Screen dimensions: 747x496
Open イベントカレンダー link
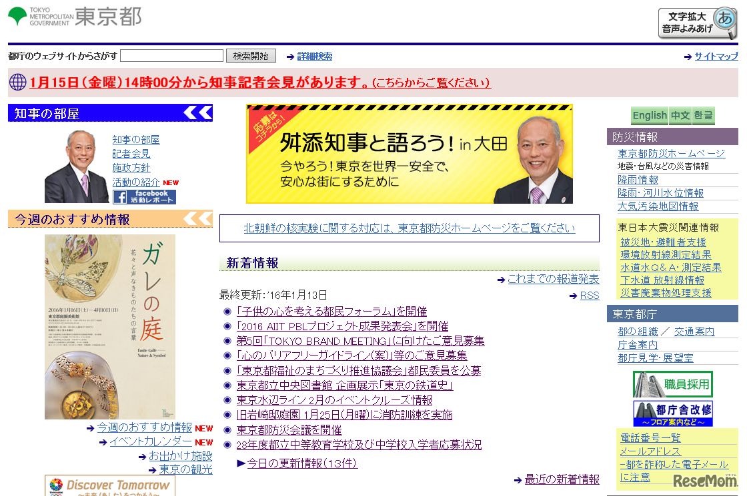[x=151, y=441]
